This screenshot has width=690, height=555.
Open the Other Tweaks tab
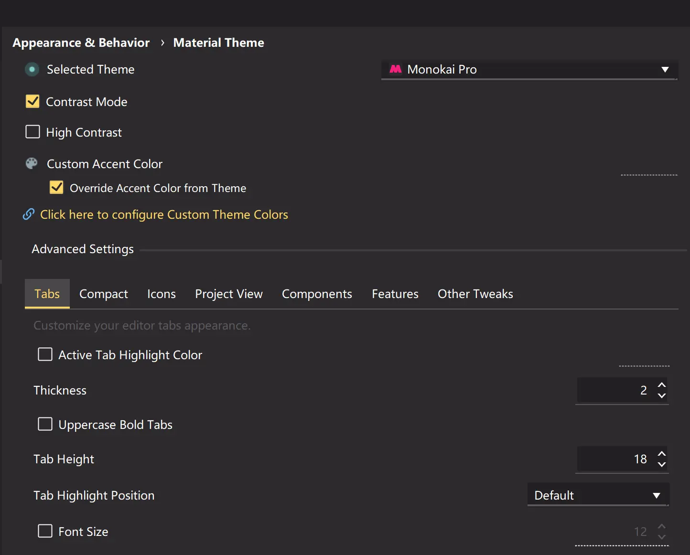coord(475,294)
